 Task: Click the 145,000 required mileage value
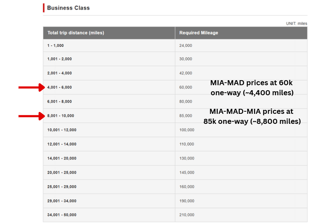coord(187,173)
